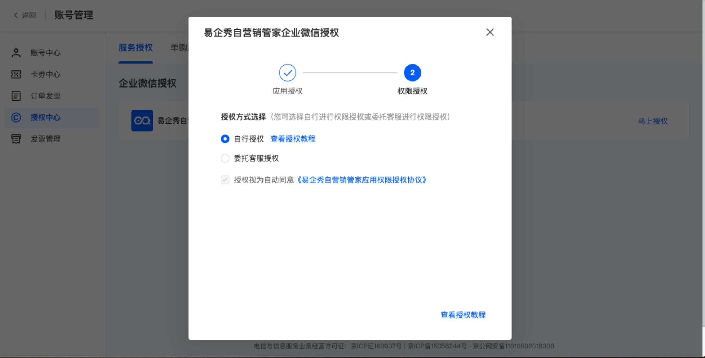Click the 卡券中心 coupon icon
The image size is (705, 358).
point(16,74)
